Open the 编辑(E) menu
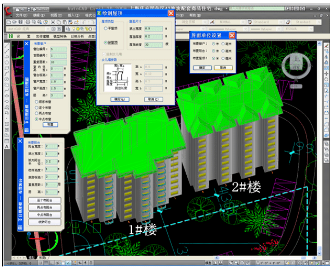The image size is (333, 268). 39,15
